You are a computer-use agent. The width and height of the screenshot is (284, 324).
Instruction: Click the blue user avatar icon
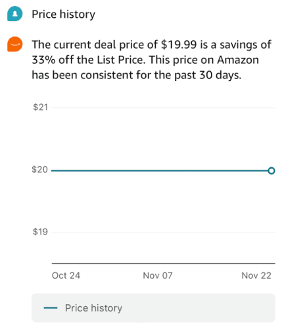tap(14, 14)
